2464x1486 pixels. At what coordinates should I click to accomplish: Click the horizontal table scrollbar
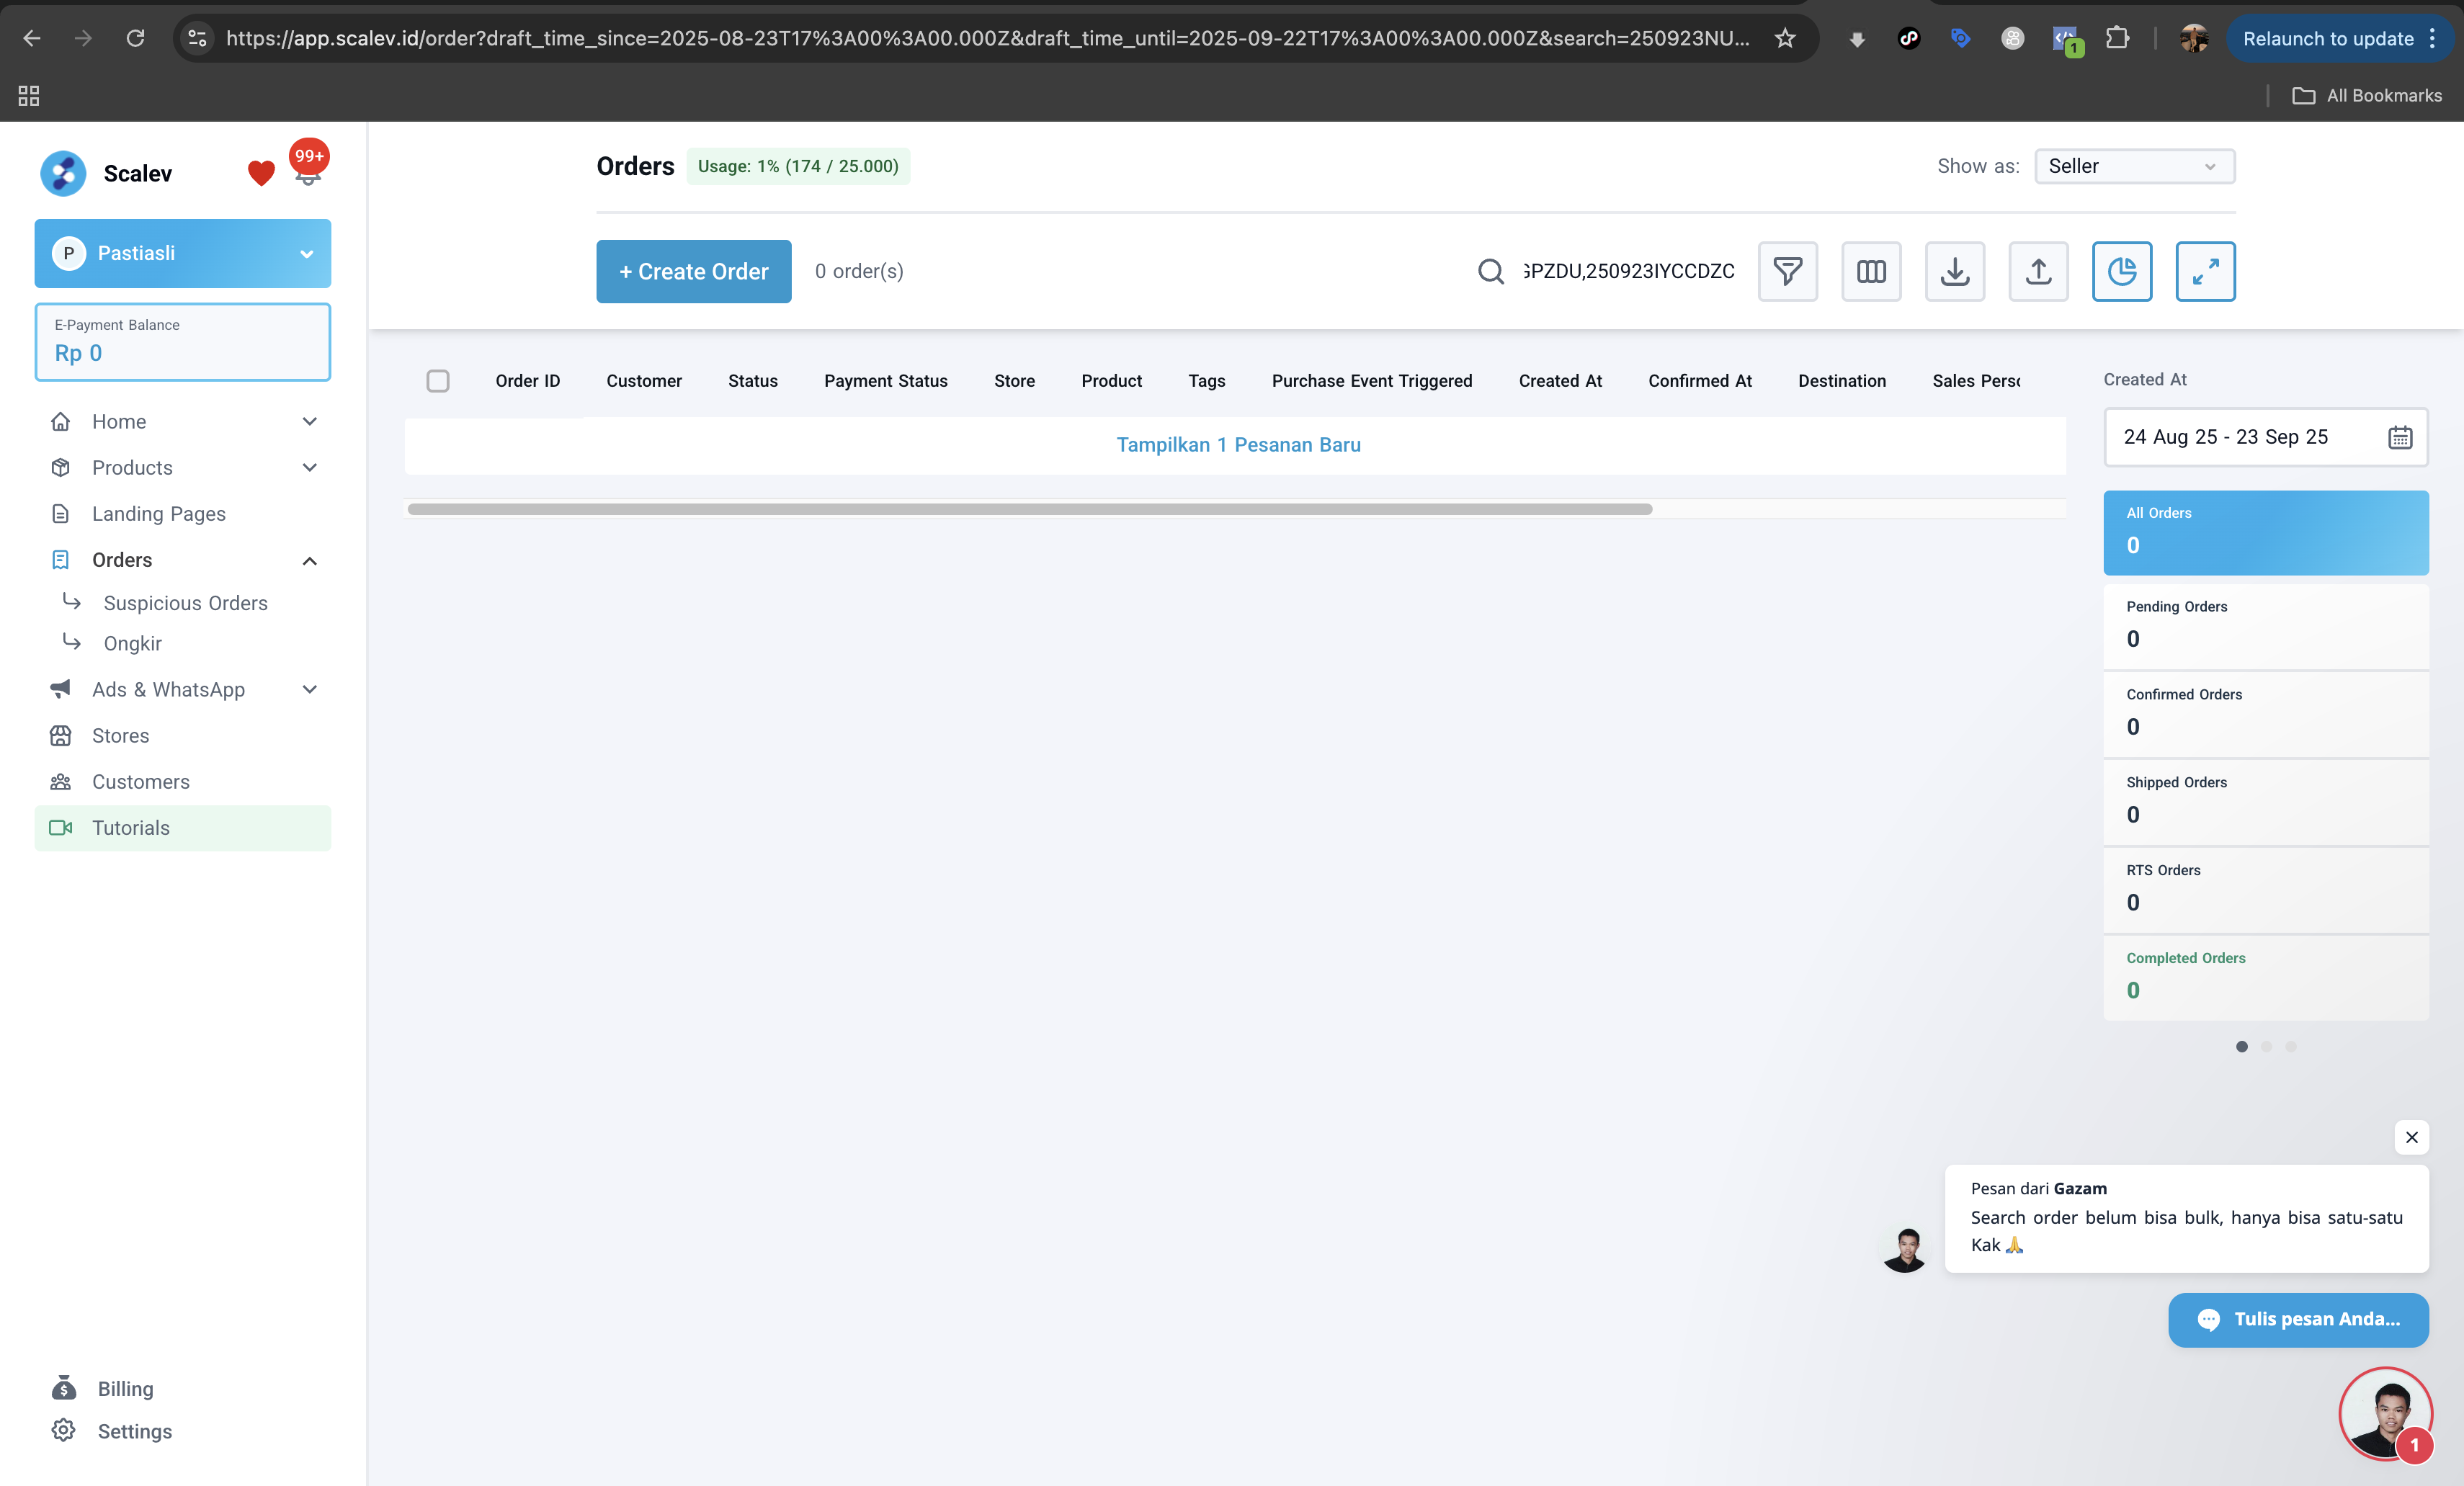1030,509
